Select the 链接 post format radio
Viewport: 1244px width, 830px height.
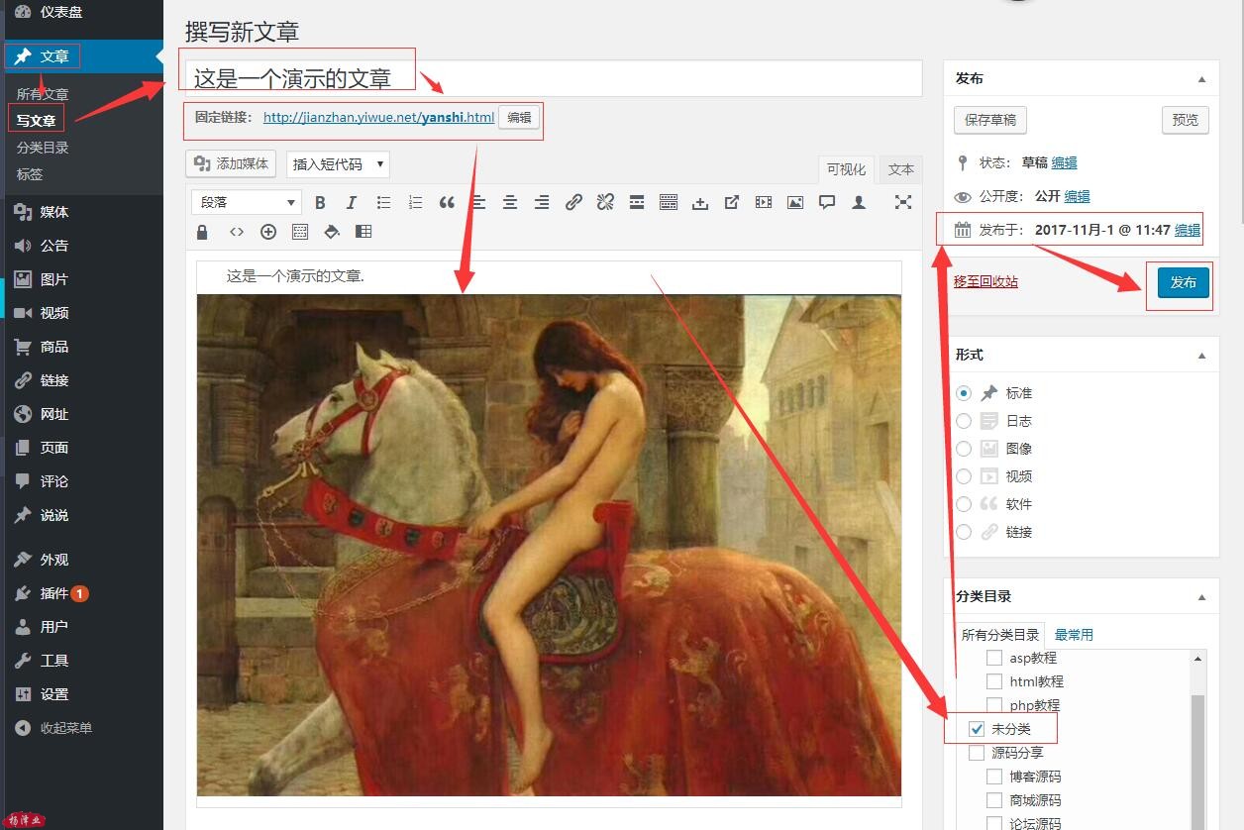[x=964, y=532]
